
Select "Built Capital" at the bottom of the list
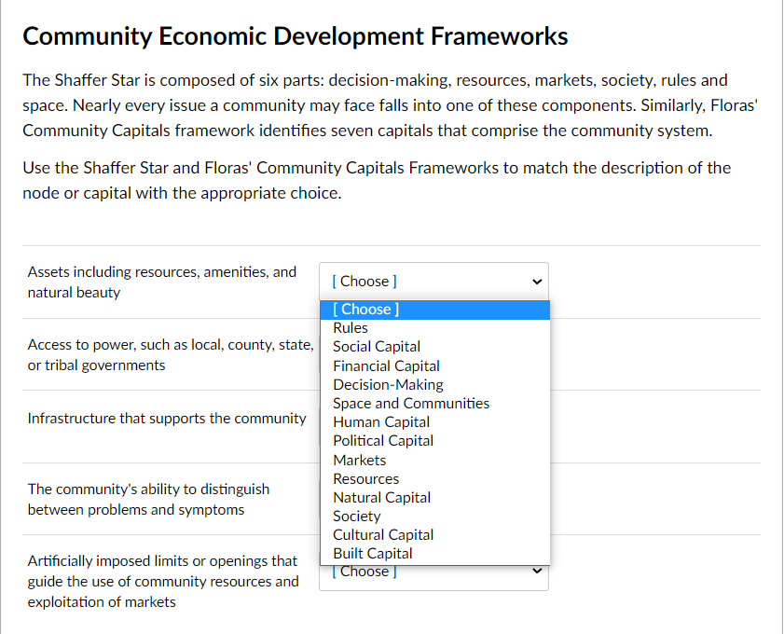point(373,553)
